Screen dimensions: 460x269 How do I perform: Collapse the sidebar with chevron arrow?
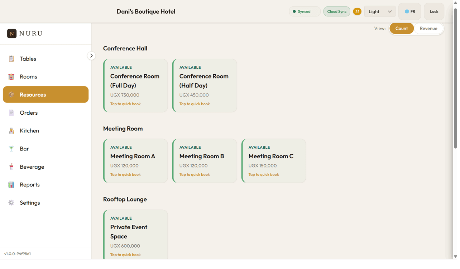[x=91, y=56]
